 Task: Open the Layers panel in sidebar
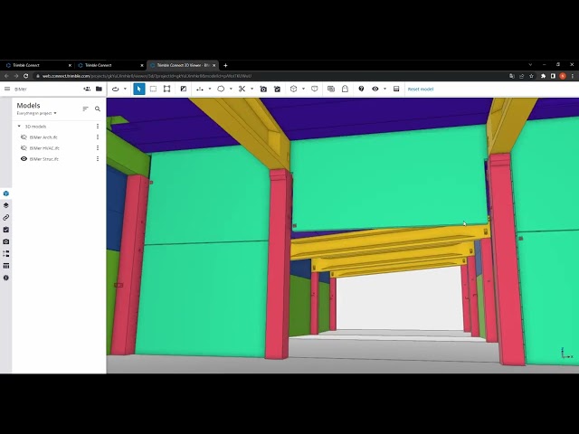click(x=6, y=205)
